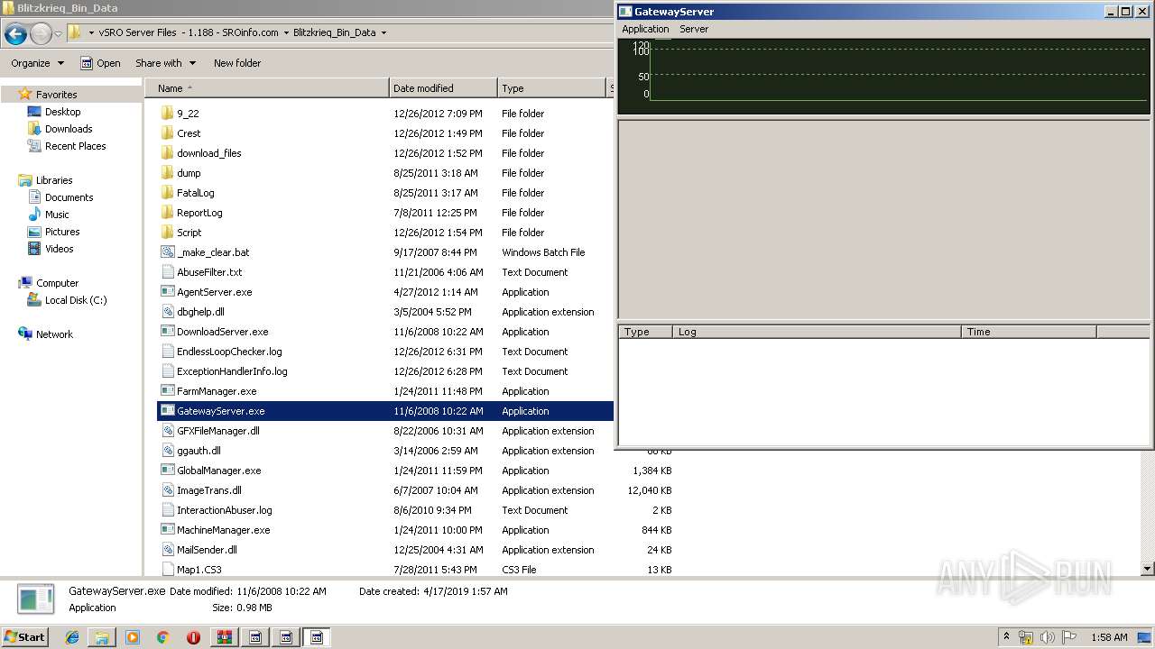Screen dimensions: 1155x649
Task: Launch Opera browser from the taskbar
Action: click(x=193, y=637)
